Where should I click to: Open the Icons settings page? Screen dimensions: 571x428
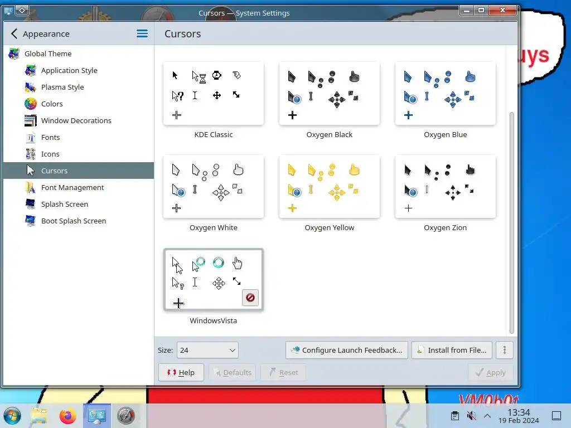pos(79,154)
